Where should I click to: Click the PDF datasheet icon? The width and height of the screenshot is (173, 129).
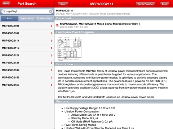click(57, 25)
